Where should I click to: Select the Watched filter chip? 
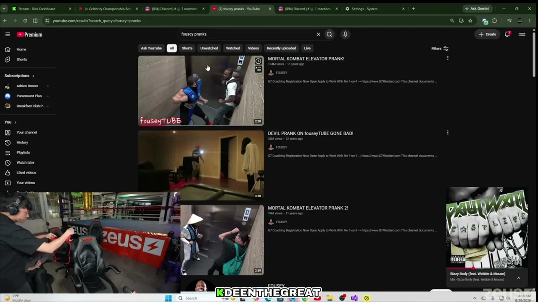pyautogui.click(x=233, y=48)
